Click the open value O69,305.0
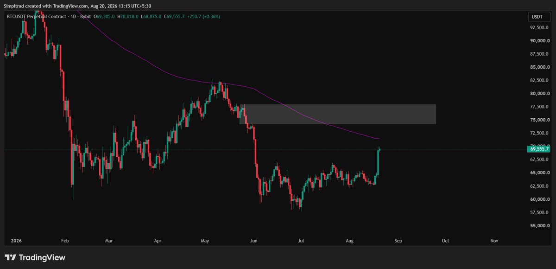 105,16
